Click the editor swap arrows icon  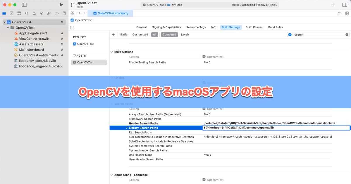coord(339,13)
